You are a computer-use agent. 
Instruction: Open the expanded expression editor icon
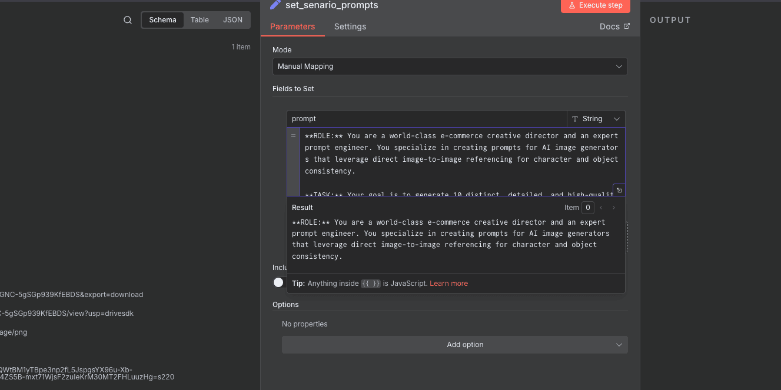coord(619,191)
